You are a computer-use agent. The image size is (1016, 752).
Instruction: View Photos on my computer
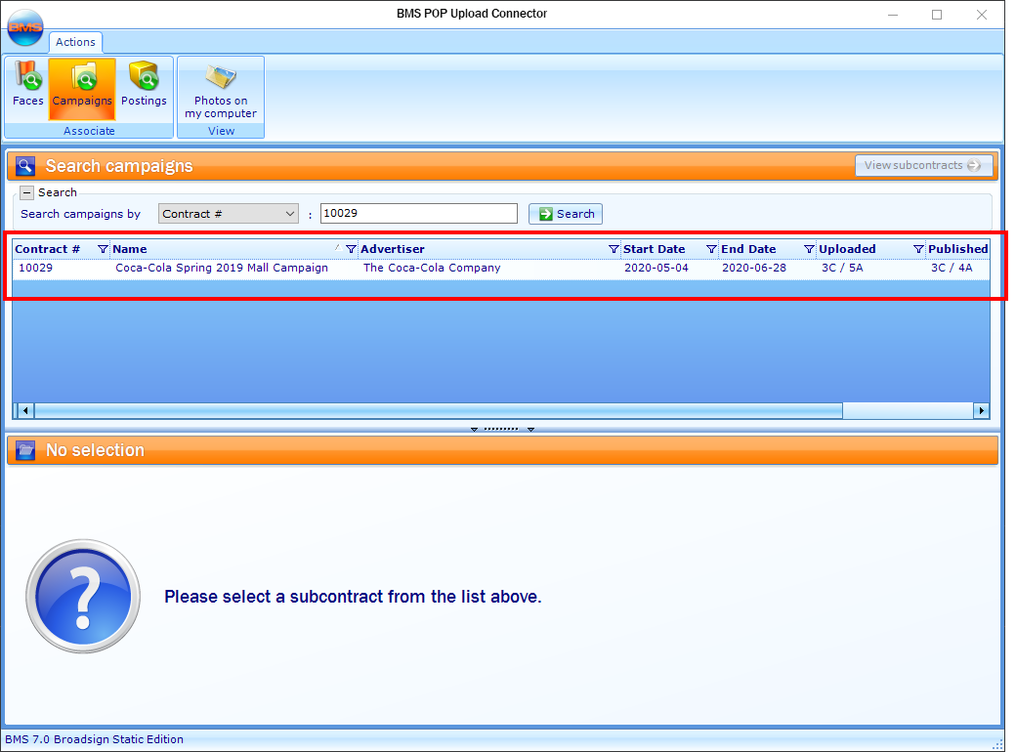(x=221, y=90)
